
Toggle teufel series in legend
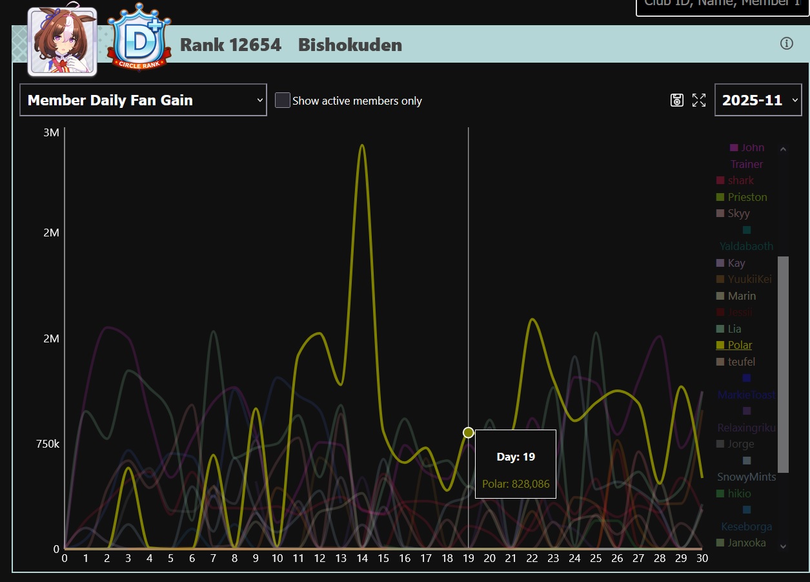736,362
